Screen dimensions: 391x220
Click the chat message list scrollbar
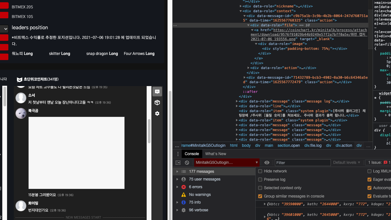click(x=149, y=132)
